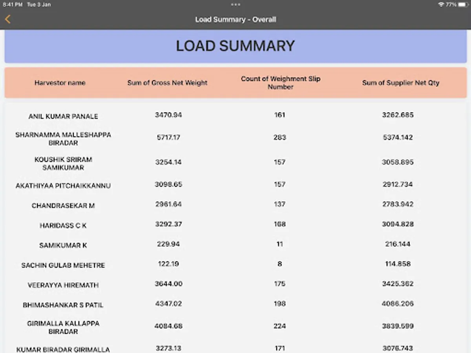Screen dimensions: 471x353
Task: Click the slip count 11
Action: pos(279,244)
